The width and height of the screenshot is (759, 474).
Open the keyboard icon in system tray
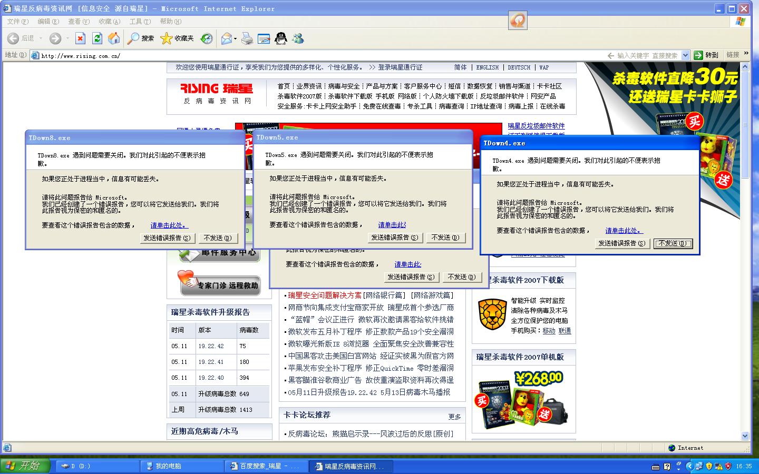coord(656,466)
